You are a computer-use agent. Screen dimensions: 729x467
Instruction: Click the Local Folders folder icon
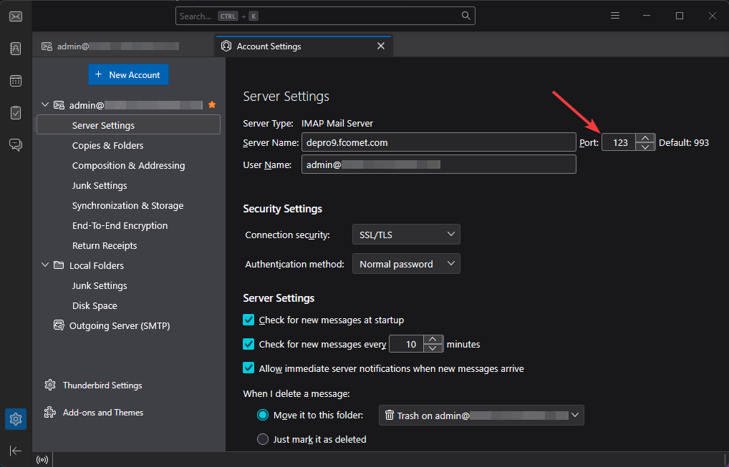[59, 265]
